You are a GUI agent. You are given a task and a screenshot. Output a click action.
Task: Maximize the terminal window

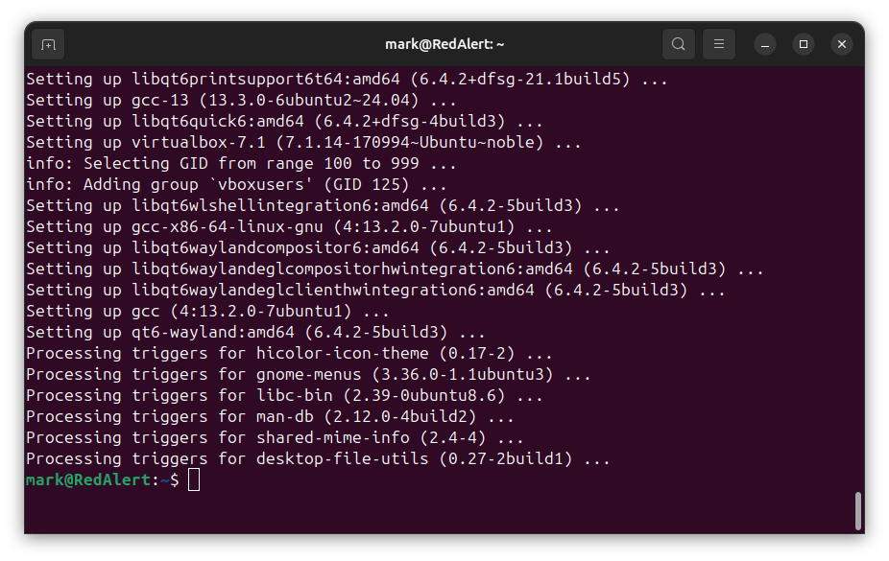(x=804, y=44)
